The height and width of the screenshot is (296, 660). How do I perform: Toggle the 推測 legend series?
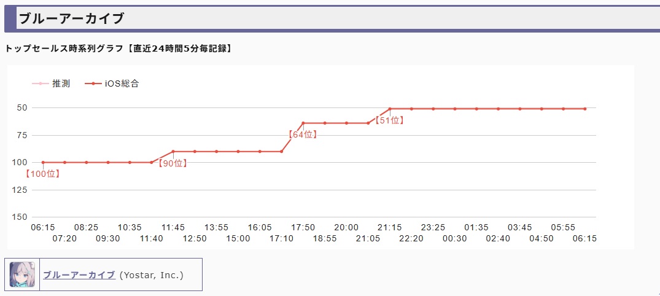pyautogui.click(x=61, y=84)
